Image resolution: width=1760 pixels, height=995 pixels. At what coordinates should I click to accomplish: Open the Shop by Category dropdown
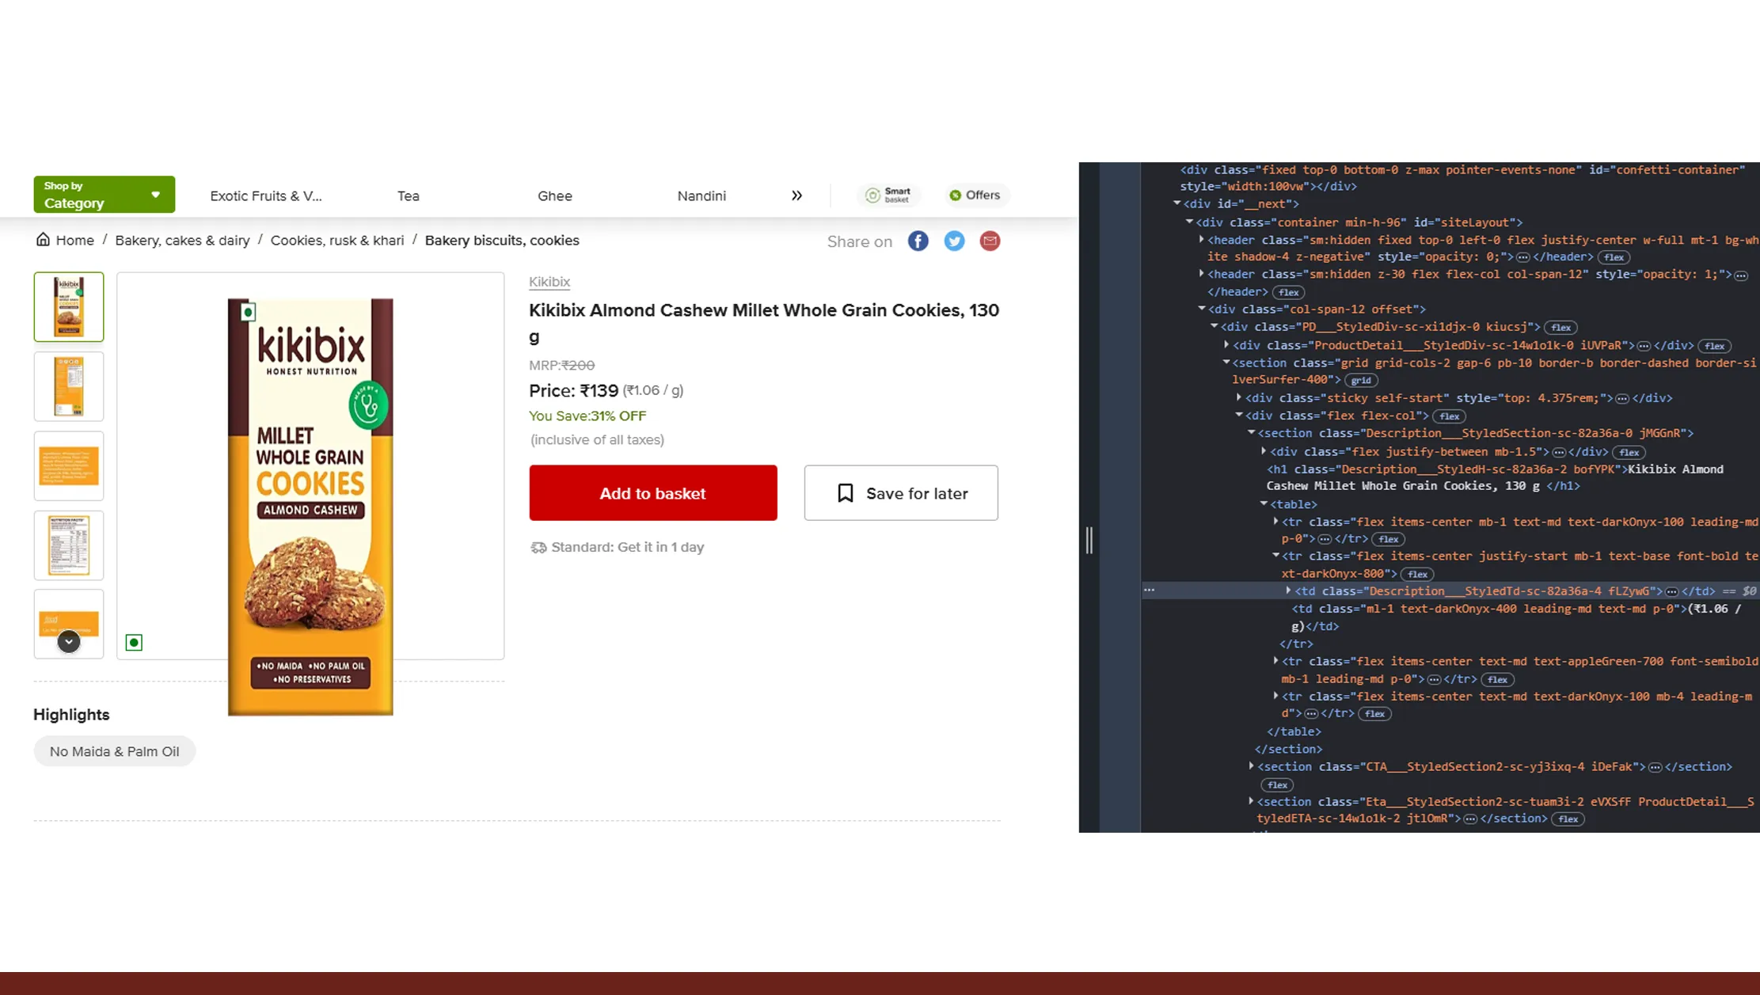104,194
